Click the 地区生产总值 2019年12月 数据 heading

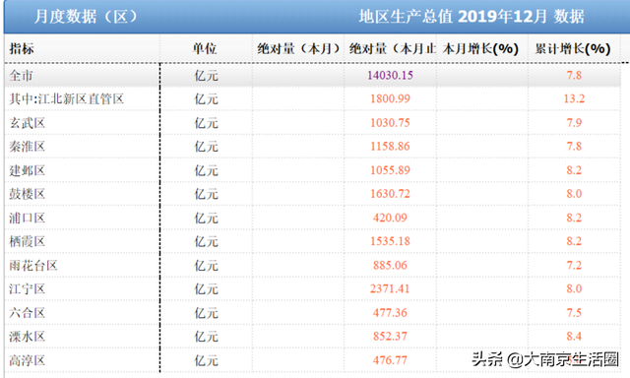(x=472, y=17)
